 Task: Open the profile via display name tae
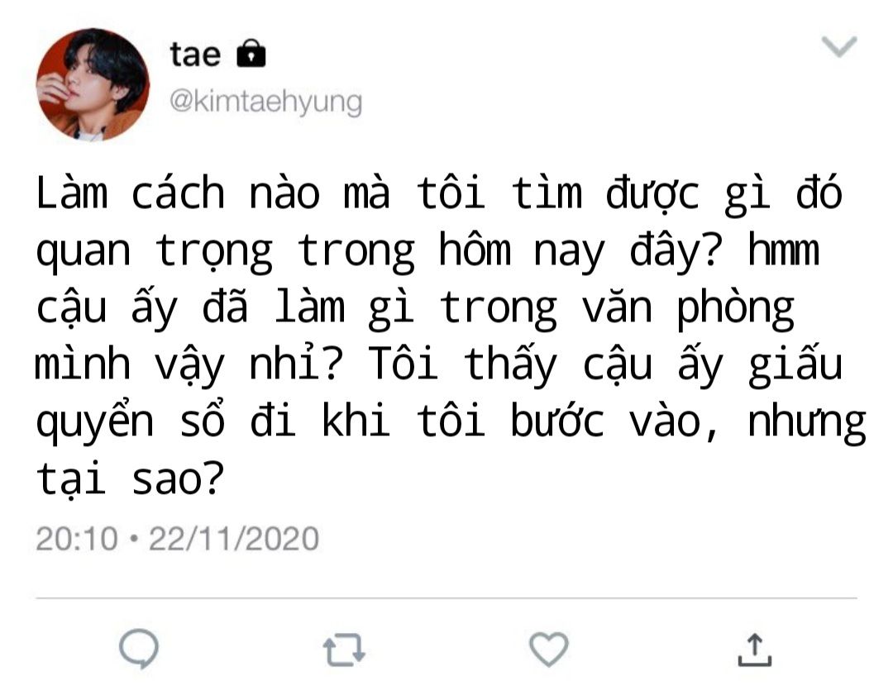click(x=195, y=55)
